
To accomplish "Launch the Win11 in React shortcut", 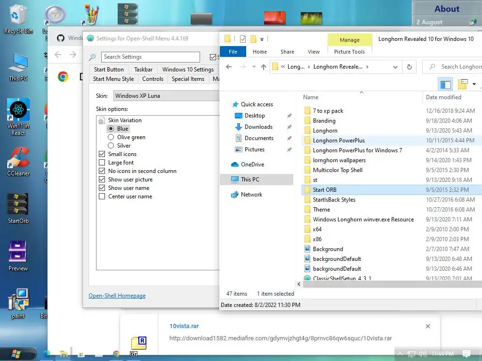I will click(x=18, y=117).
